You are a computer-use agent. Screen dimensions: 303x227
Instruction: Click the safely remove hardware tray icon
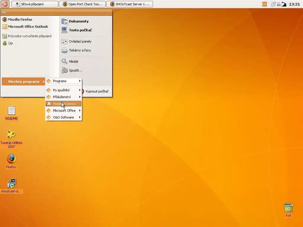click(279, 4)
